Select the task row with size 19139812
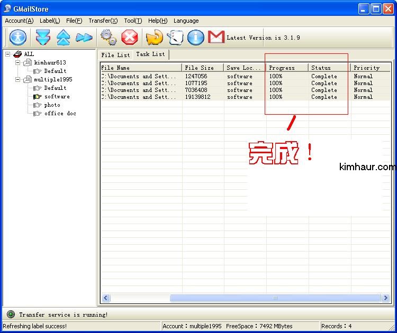Screen dimensions: 397x333 tap(197, 97)
